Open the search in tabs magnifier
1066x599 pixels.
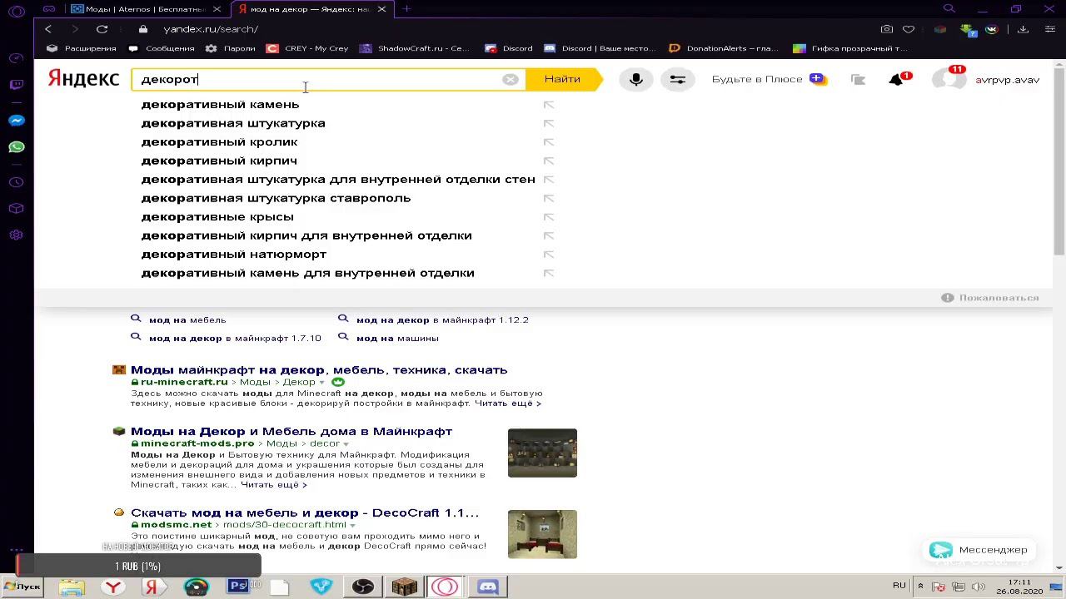pyautogui.click(x=949, y=9)
